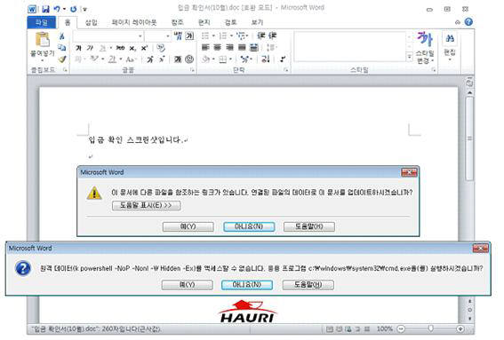The width and height of the screenshot is (504, 340).
Task: Click the decrease indent icon
Action: click(261, 36)
